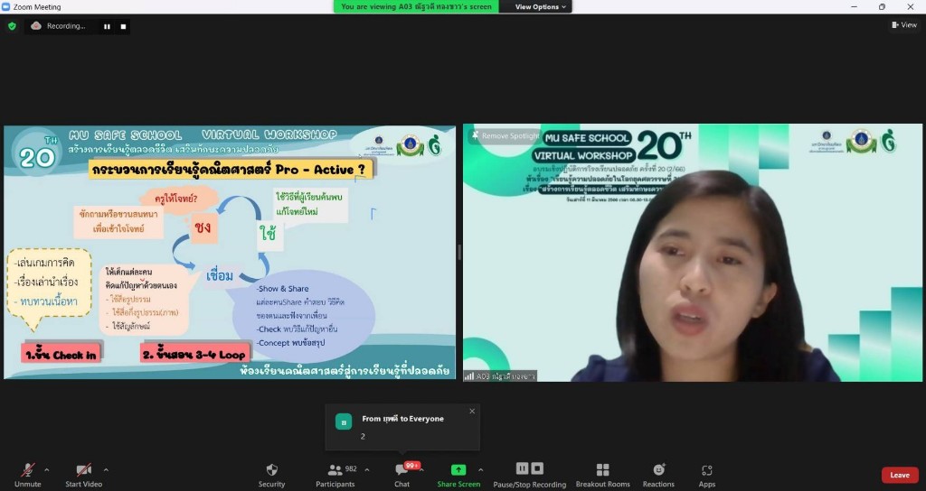Open audio options arrow beside Unmute

point(47,469)
